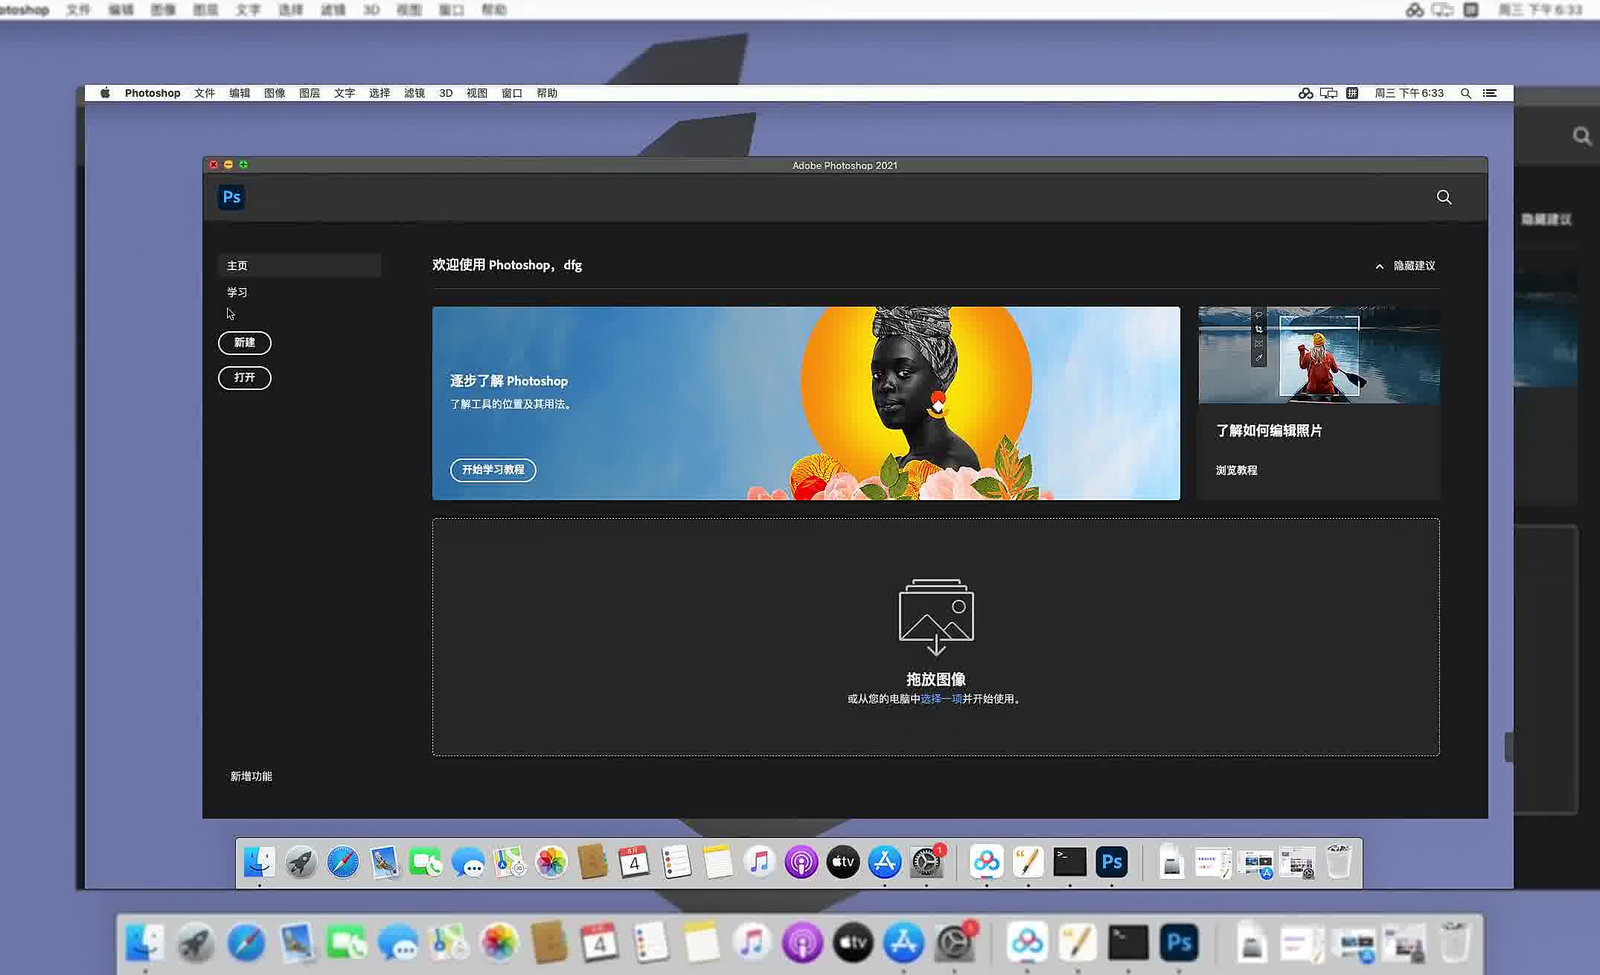Open the 图像 menu in the sharp inner menu bar
This screenshot has width=1600, height=975.
click(275, 93)
